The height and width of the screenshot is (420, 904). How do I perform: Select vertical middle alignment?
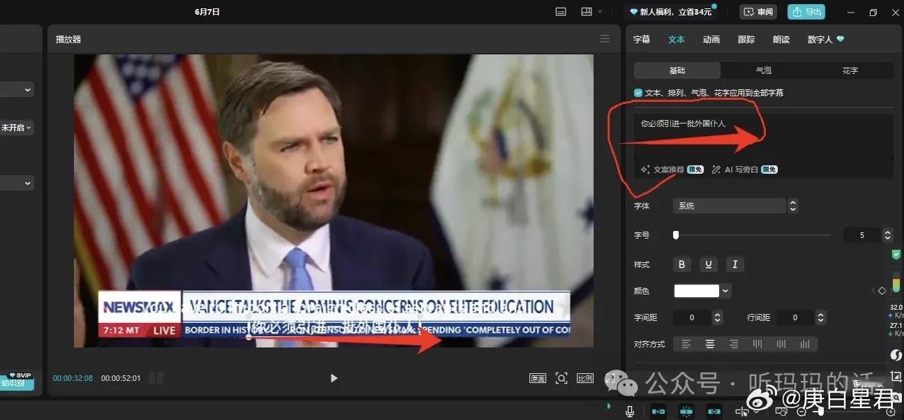point(781,344)
